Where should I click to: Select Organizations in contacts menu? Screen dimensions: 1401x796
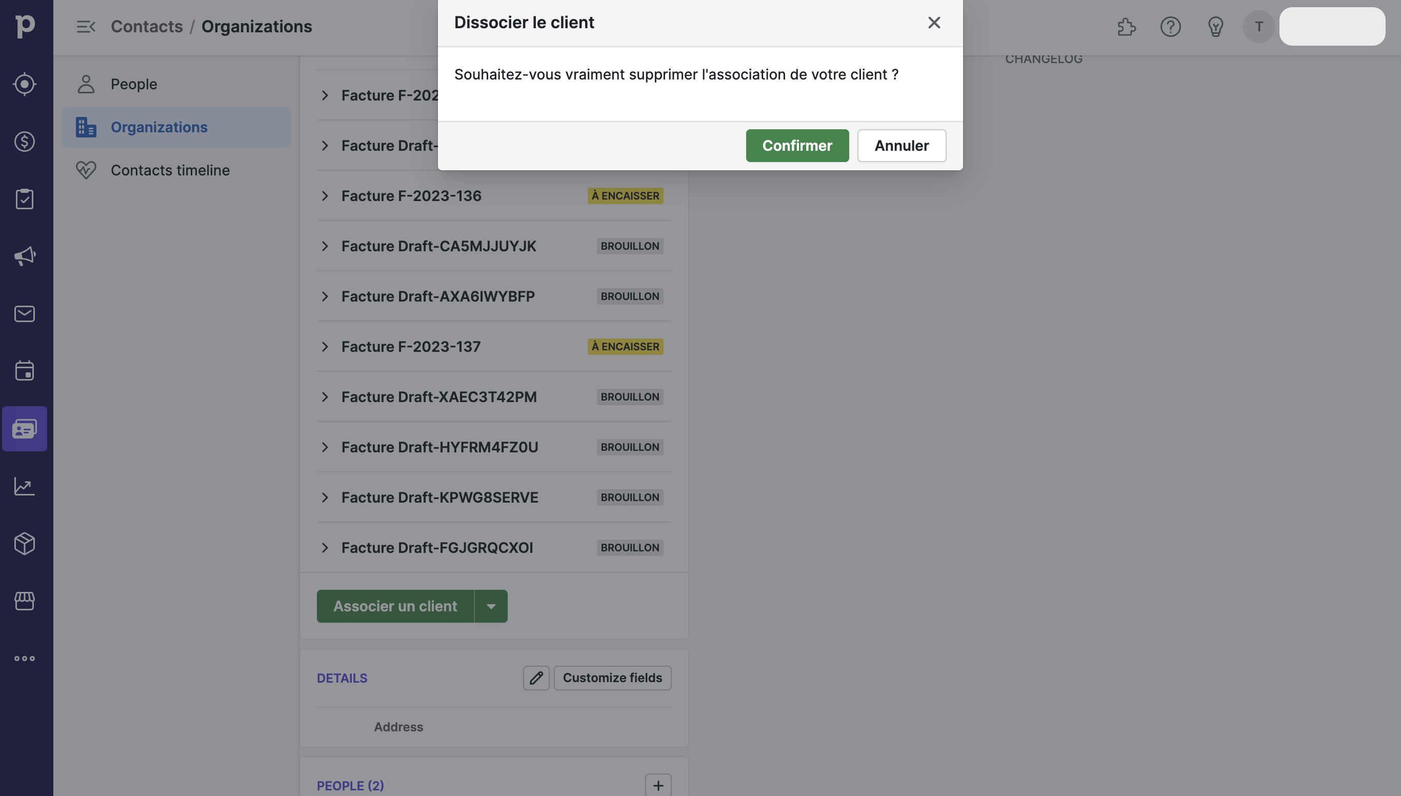[176, 127]
